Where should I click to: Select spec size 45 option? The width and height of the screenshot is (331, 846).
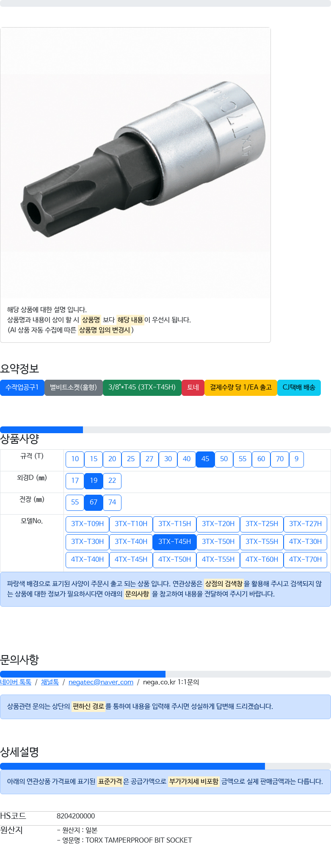tap(205, 459)
